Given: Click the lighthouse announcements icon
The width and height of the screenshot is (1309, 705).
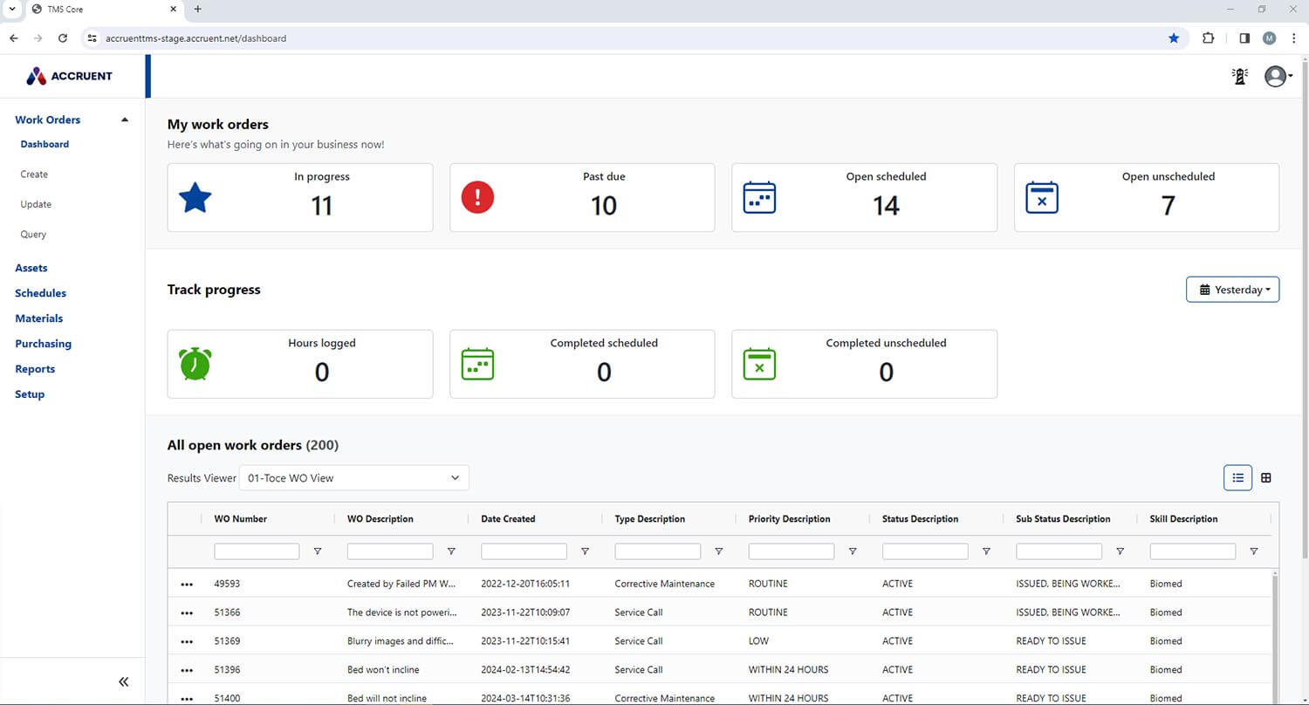Looking at the screenshot, I should [1239, 76].
